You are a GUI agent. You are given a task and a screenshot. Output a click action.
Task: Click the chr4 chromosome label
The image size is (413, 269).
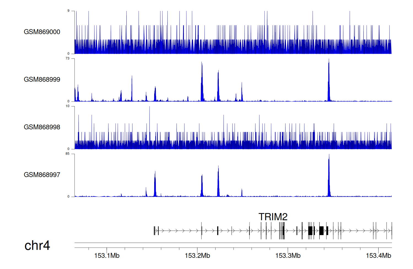tap(37, 245)
